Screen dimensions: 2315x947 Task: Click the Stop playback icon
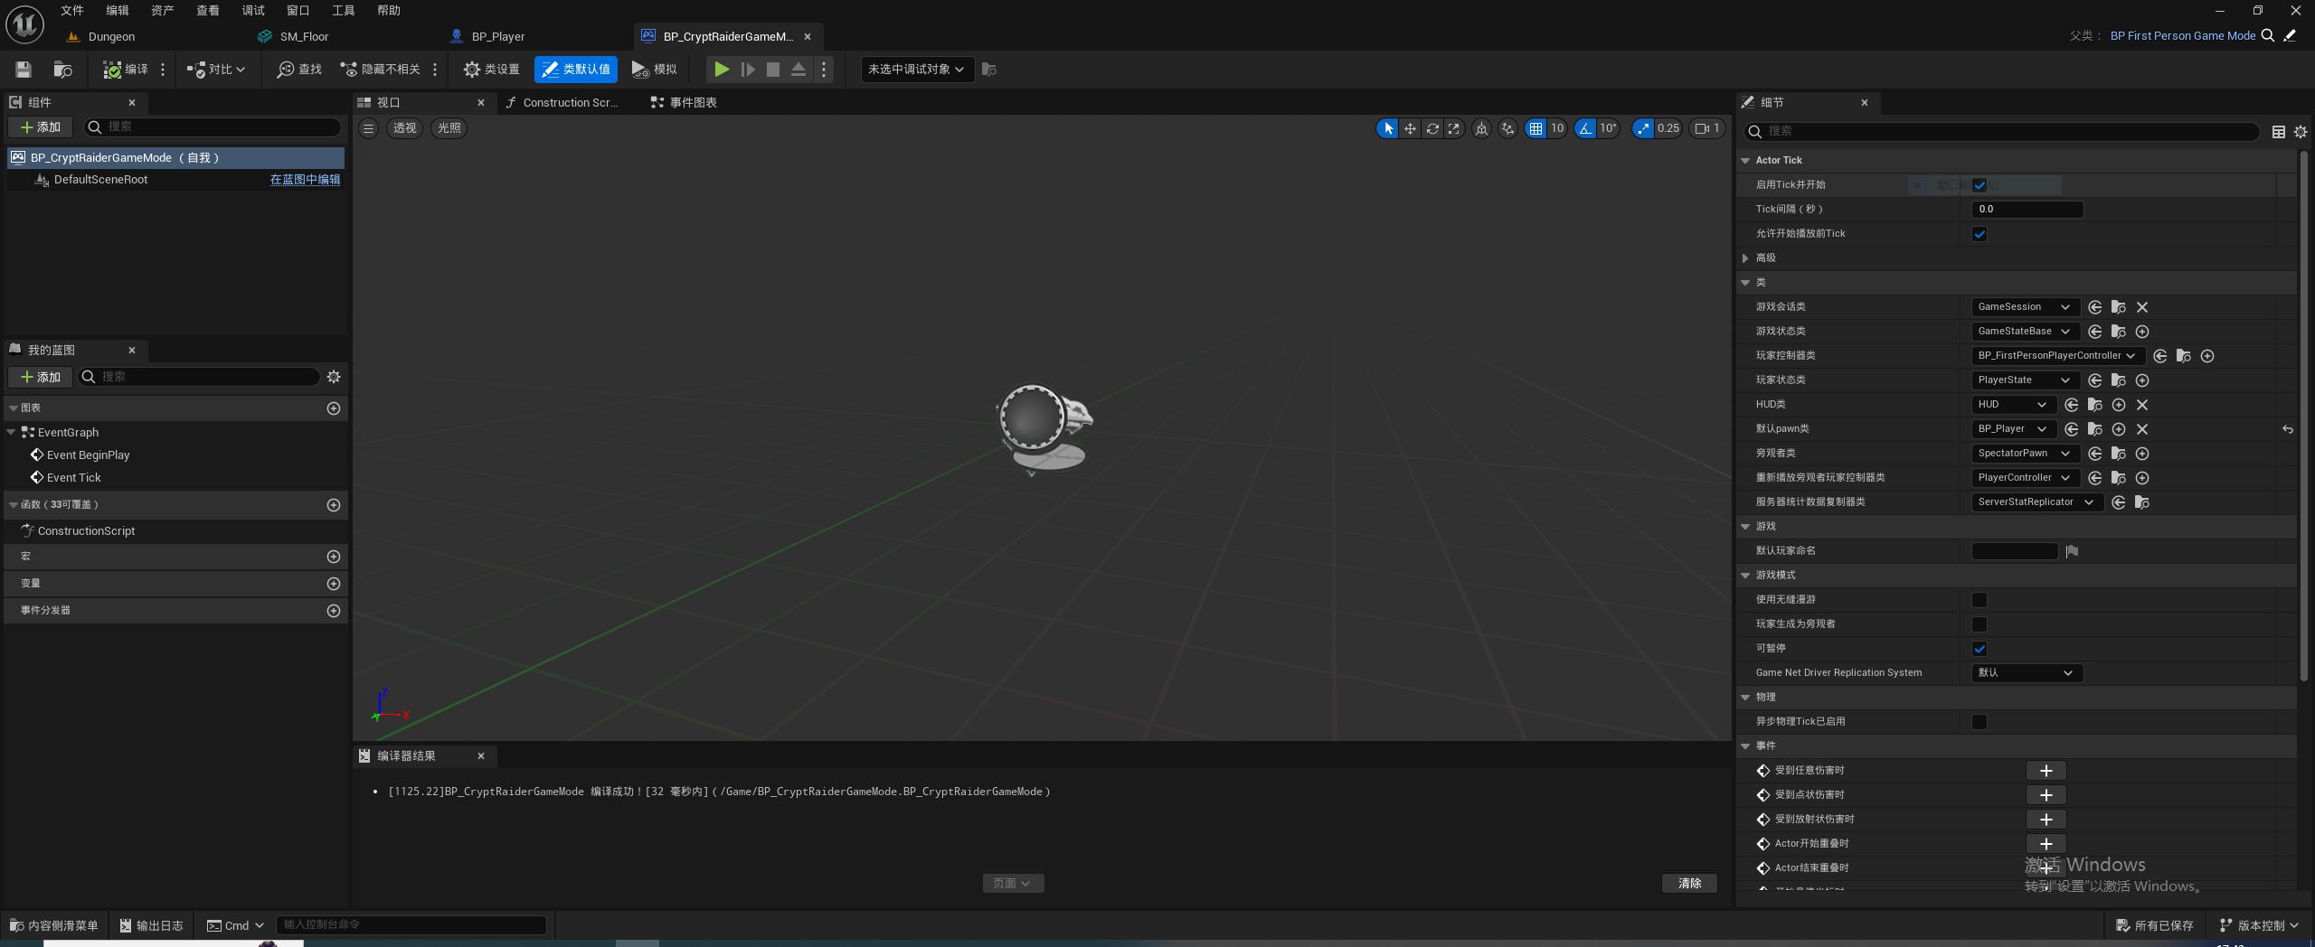773,70
